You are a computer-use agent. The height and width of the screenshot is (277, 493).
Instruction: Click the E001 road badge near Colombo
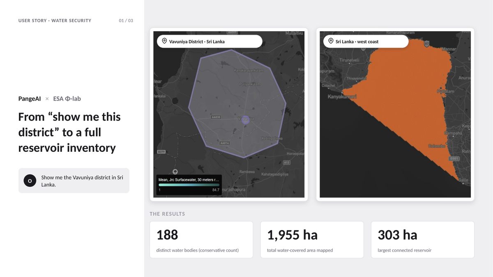coord(454,158)
